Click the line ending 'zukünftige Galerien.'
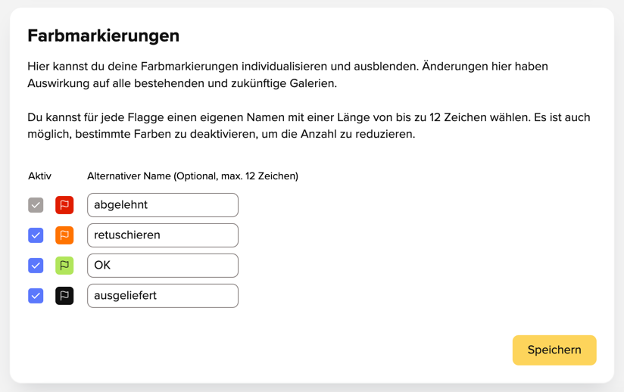 point(183,83)
